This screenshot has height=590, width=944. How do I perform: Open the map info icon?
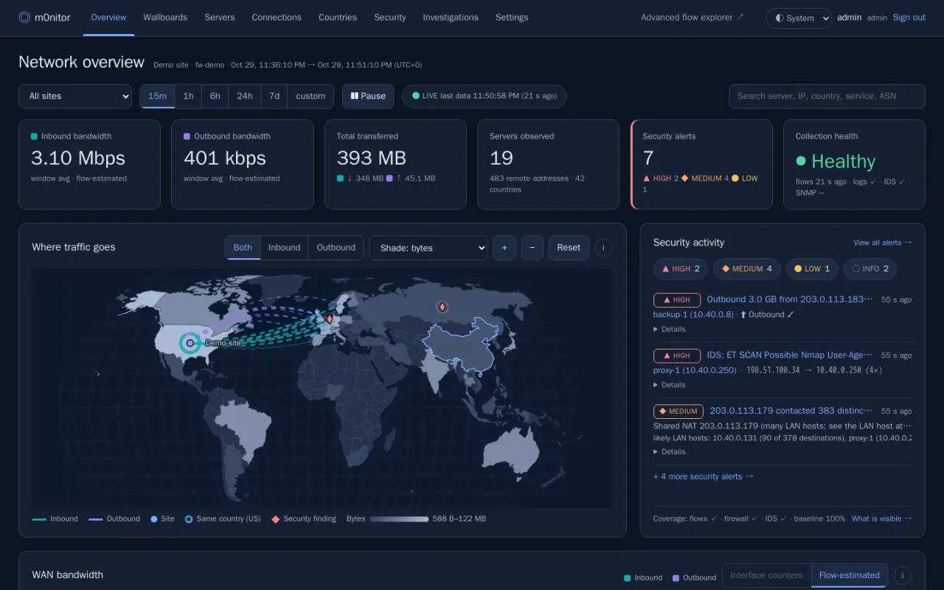tap(603, 248)
